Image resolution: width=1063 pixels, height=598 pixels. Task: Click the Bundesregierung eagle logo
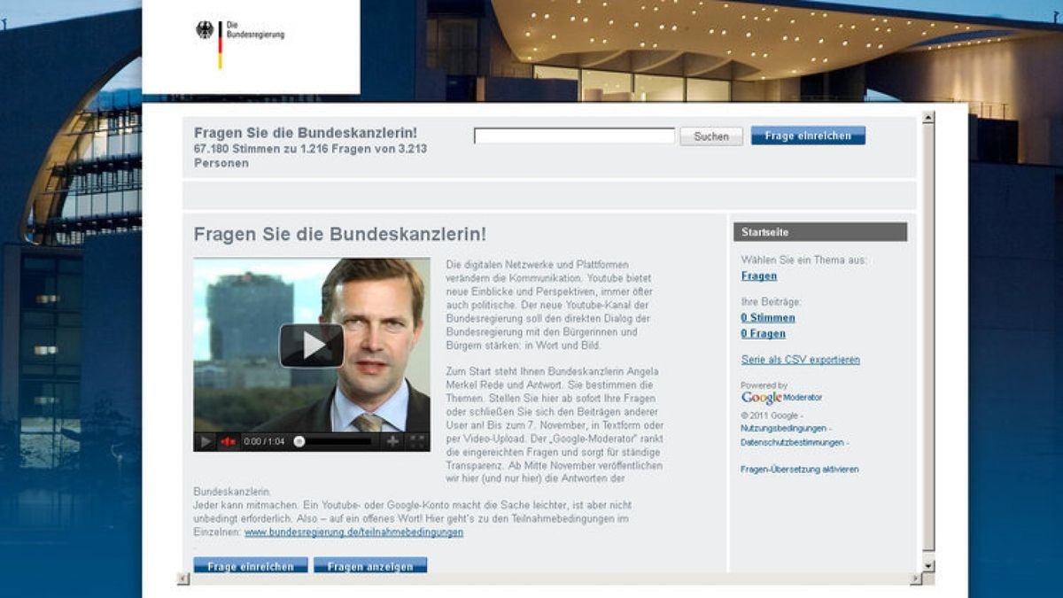pyautogui.click(x=206, y=29)
